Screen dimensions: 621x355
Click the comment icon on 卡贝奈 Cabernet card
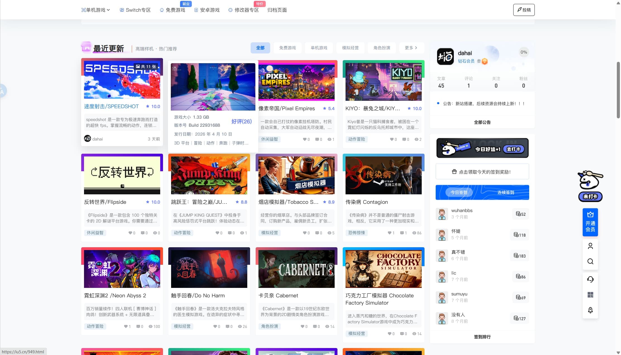tap(315, 326)
